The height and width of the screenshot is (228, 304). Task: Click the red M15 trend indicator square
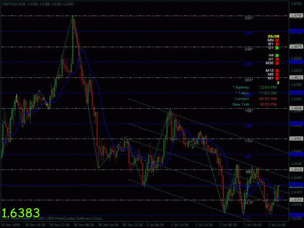pos(277,70)
